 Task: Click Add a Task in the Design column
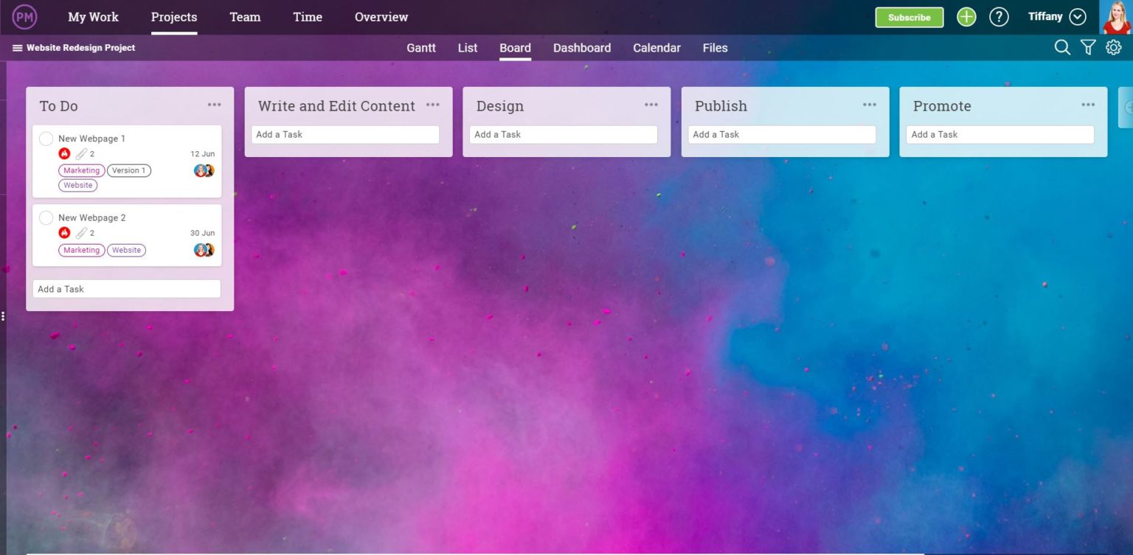564,134
